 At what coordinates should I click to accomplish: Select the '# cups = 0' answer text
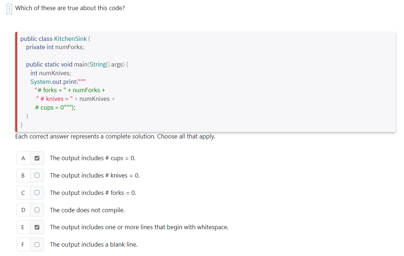[92, 158]
